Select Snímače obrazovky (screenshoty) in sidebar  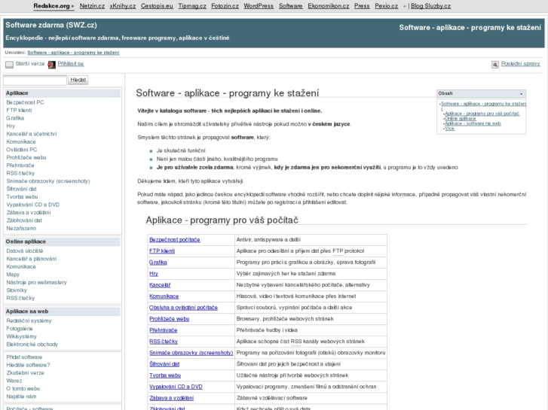point(48,181)
